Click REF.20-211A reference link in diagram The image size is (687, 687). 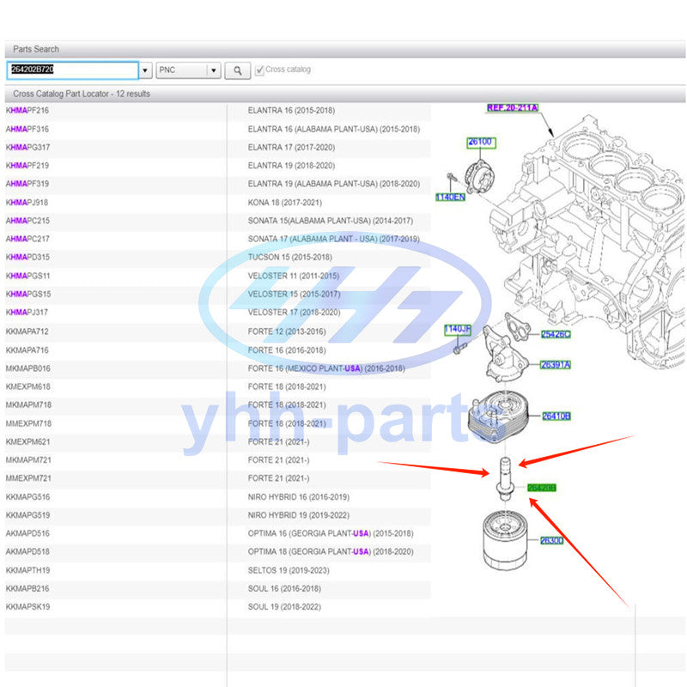(x=512, y=108)
